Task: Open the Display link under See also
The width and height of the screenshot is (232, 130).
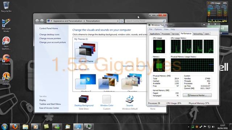Action: point(42,100)
